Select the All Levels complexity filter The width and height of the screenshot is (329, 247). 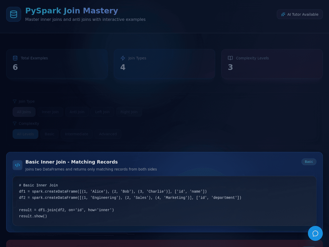[x=25, y=134]
